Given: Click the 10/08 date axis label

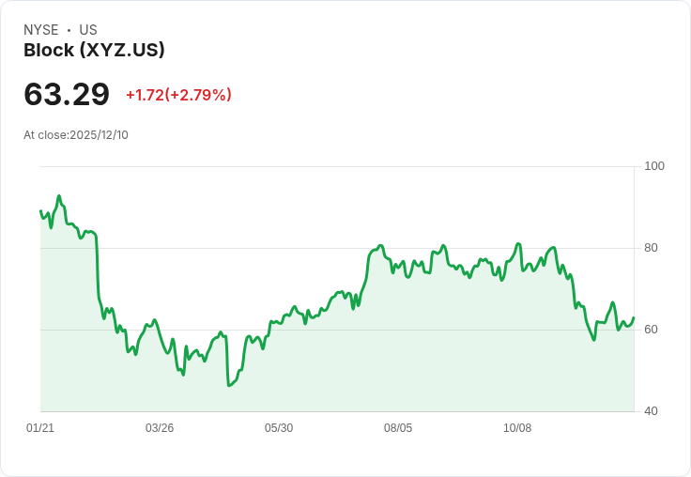Looking at the screenshot, I should [517, 428].
